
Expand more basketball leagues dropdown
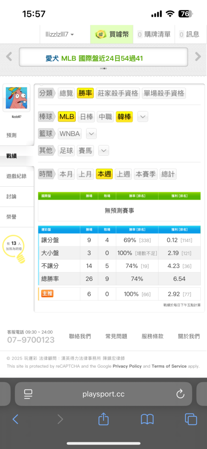(x=91, y=133)
